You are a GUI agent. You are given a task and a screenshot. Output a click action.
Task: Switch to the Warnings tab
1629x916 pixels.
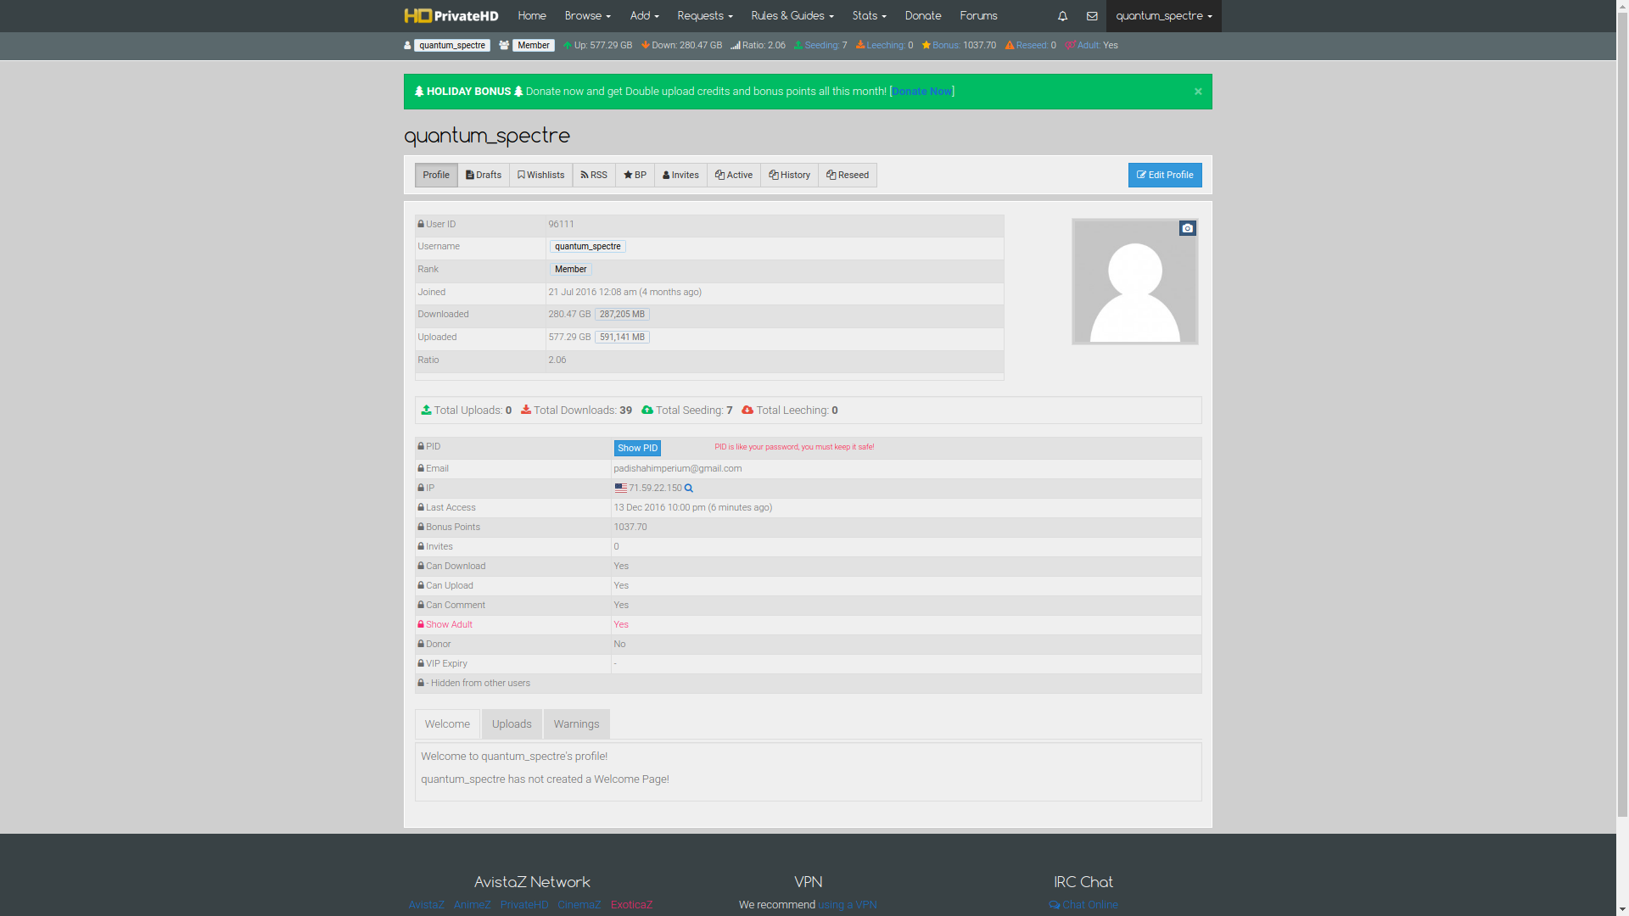(576, 724)
